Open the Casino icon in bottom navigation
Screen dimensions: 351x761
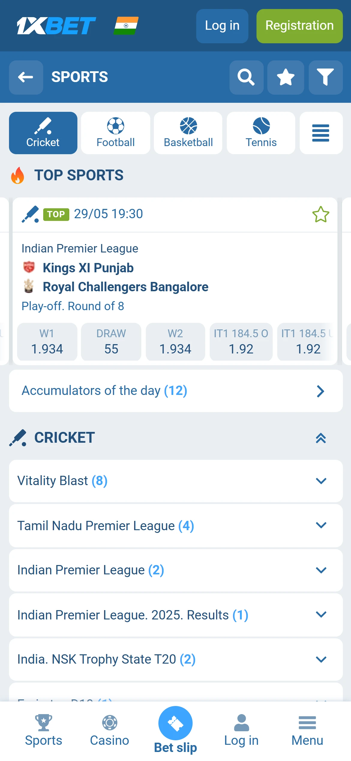click(109, 729)
